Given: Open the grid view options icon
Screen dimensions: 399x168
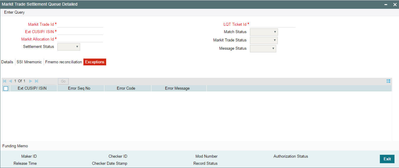Looking at the screenshot, I should coord(389,81).
